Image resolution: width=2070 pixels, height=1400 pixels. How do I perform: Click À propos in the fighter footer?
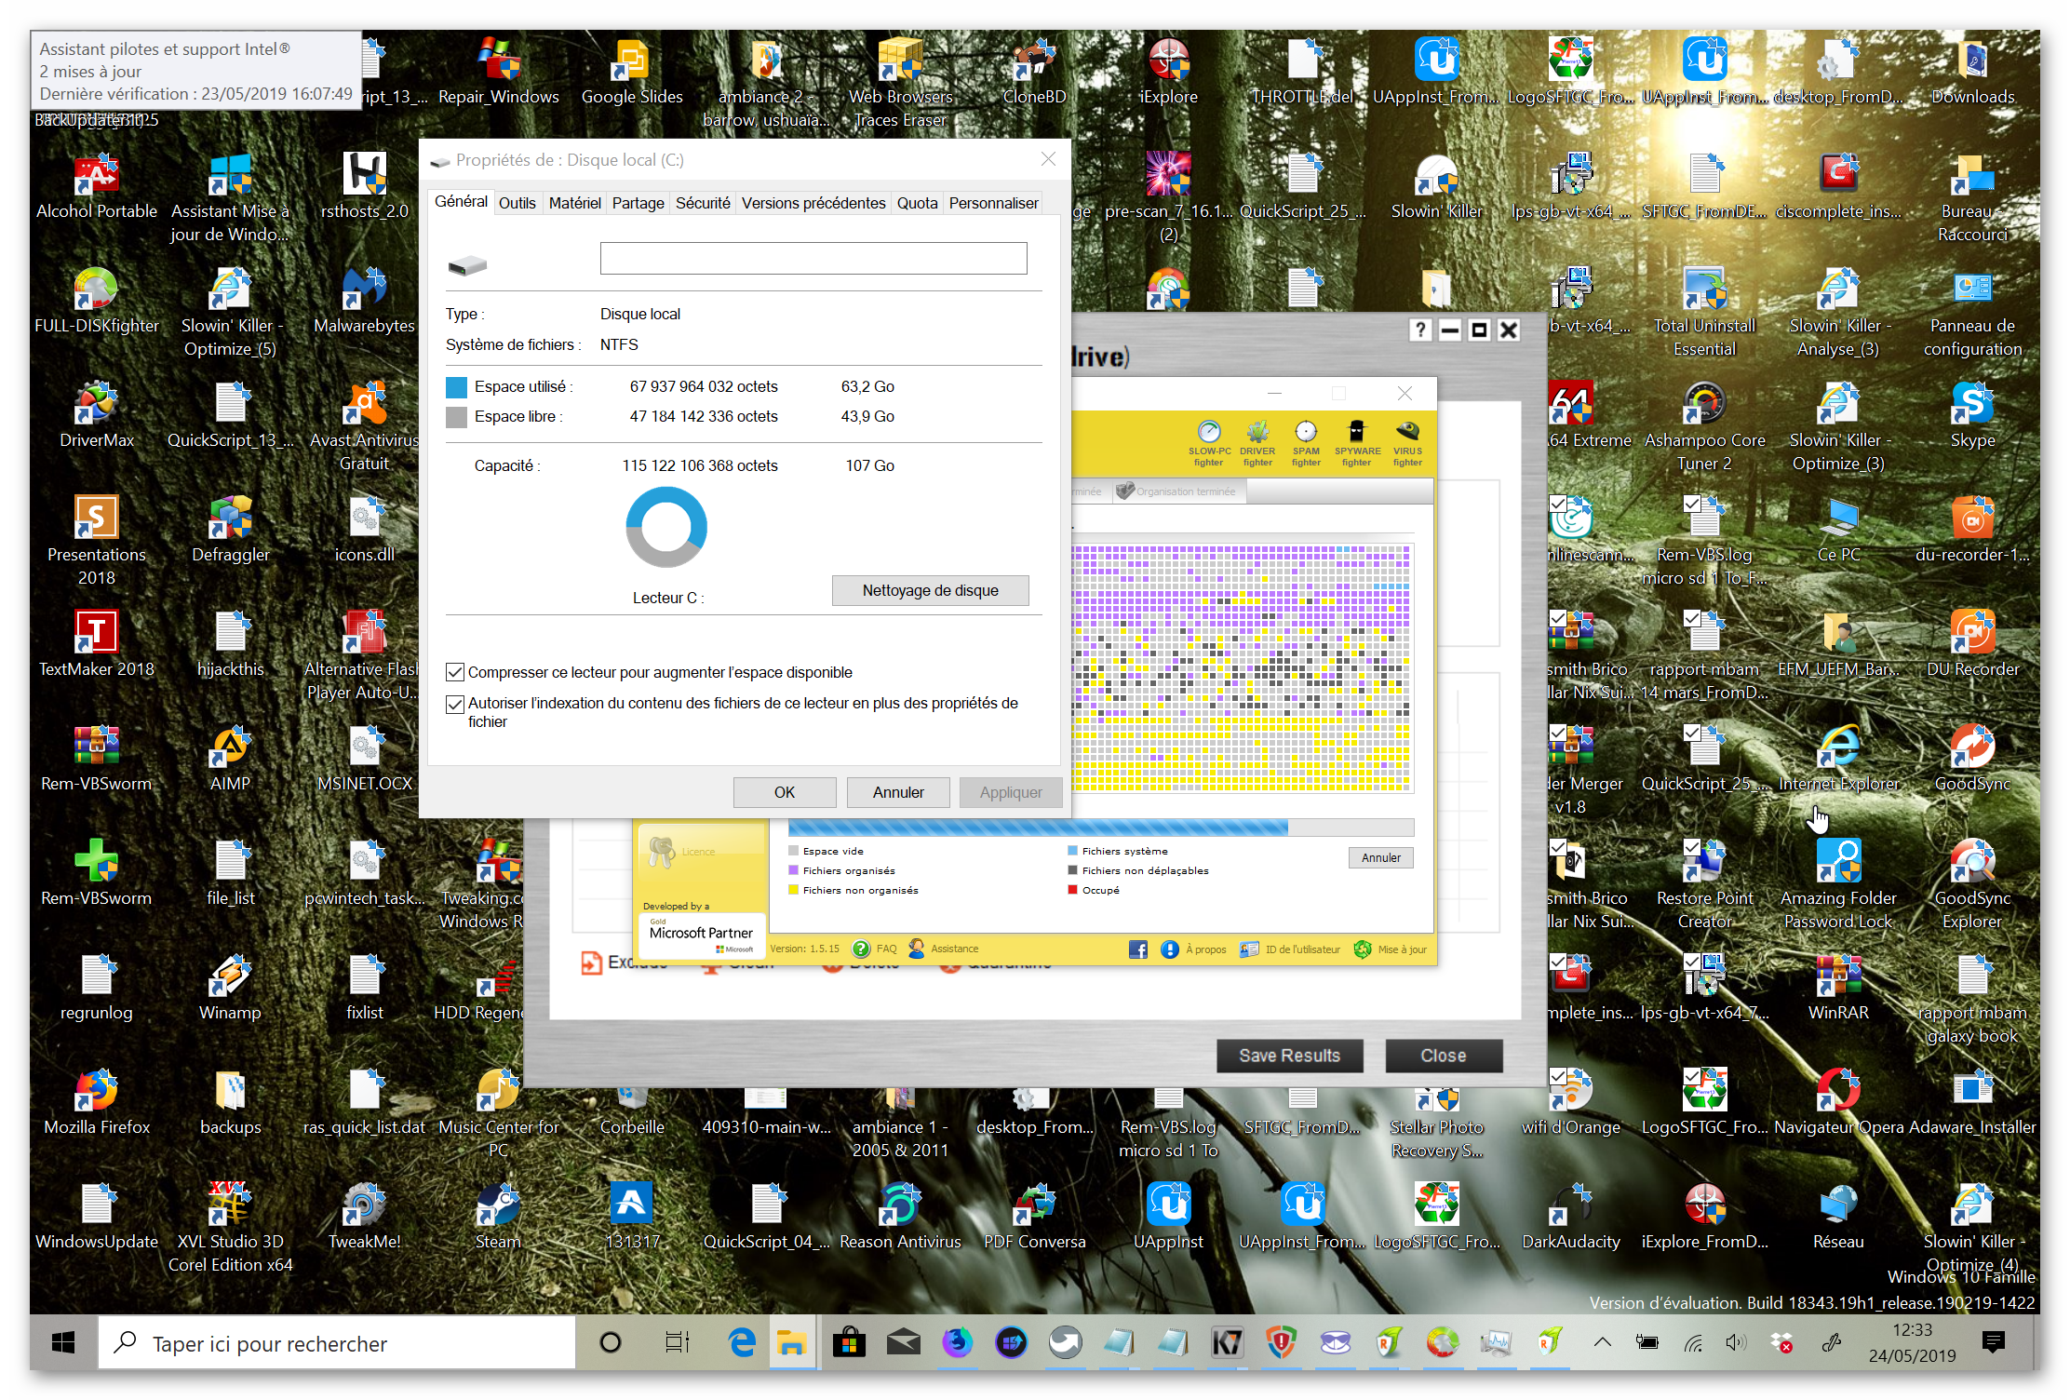pos(1194,949)
